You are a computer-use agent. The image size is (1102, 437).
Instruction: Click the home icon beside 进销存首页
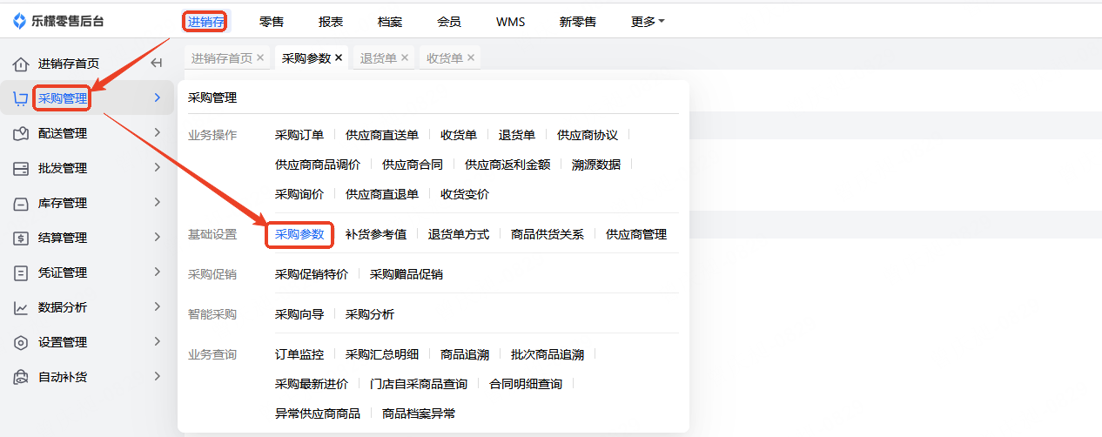tap(21, 64)
